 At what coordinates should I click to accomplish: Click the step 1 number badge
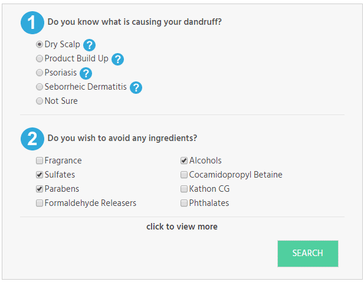[x=32, y=23]
